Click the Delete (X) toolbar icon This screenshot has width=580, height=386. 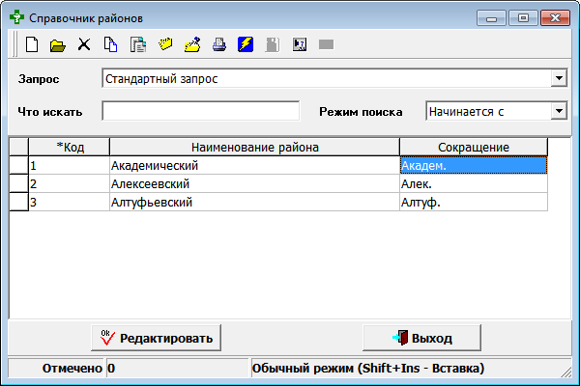84,44
